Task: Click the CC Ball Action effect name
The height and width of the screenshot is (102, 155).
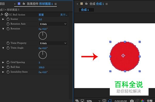Action: pyautogui.click(x=17, y=15)
